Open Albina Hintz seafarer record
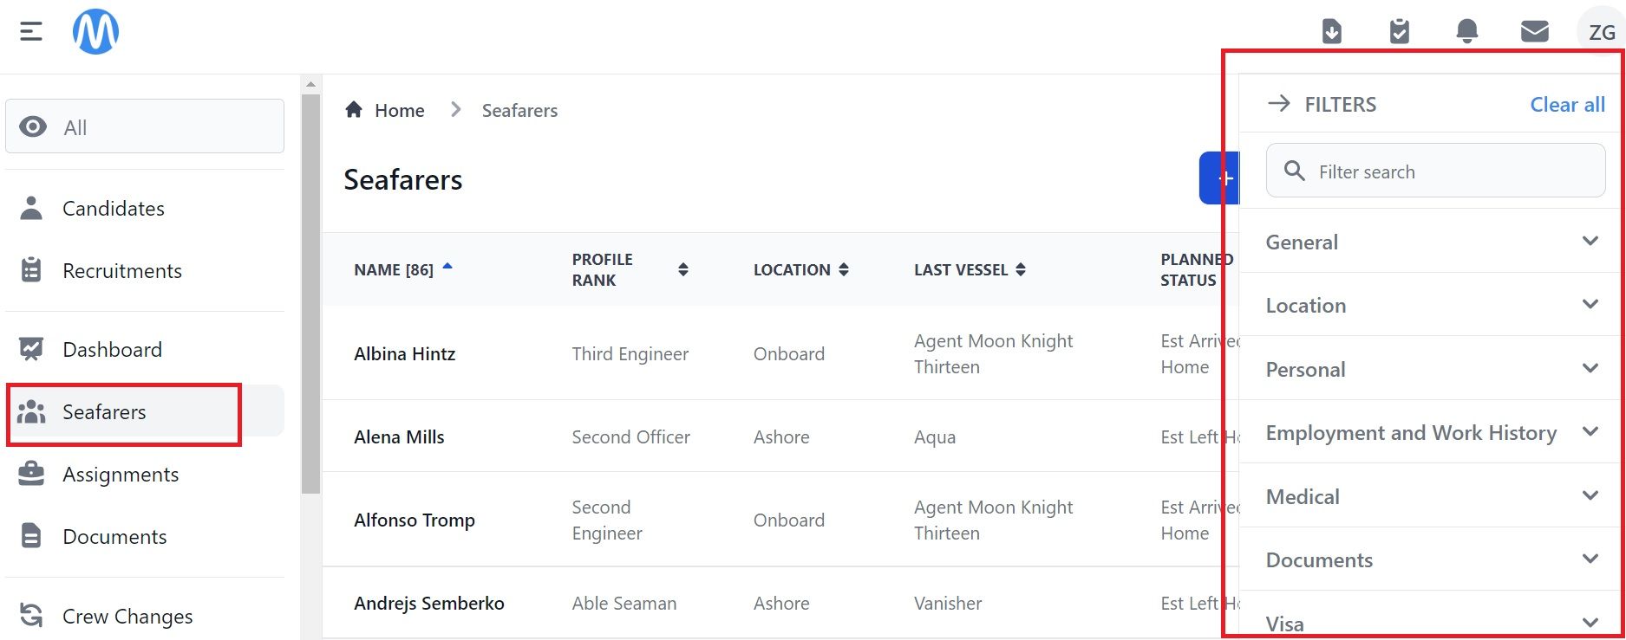The height and width of the screenshot is (640, 1626). pos(404,353)
